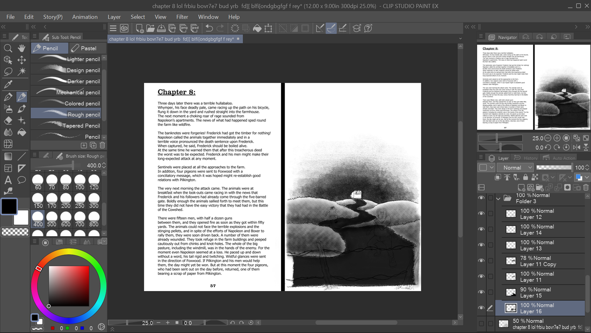Open the Sub Tool panel hamburger menu

tap(35, 37)
